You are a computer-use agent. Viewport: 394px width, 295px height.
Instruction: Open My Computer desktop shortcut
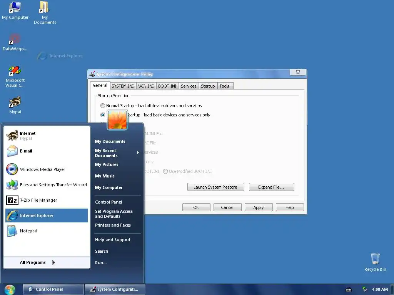[15, 10]
